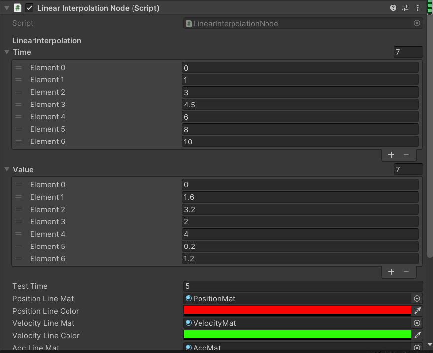
Task: Edit Time Element 6 value 10
Action: [x=300, y=141]
